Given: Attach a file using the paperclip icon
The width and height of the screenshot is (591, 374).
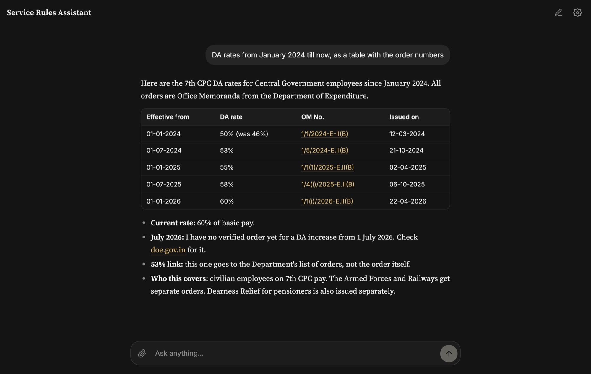Looking at the screenshot, I should click(x=142, y=353).
